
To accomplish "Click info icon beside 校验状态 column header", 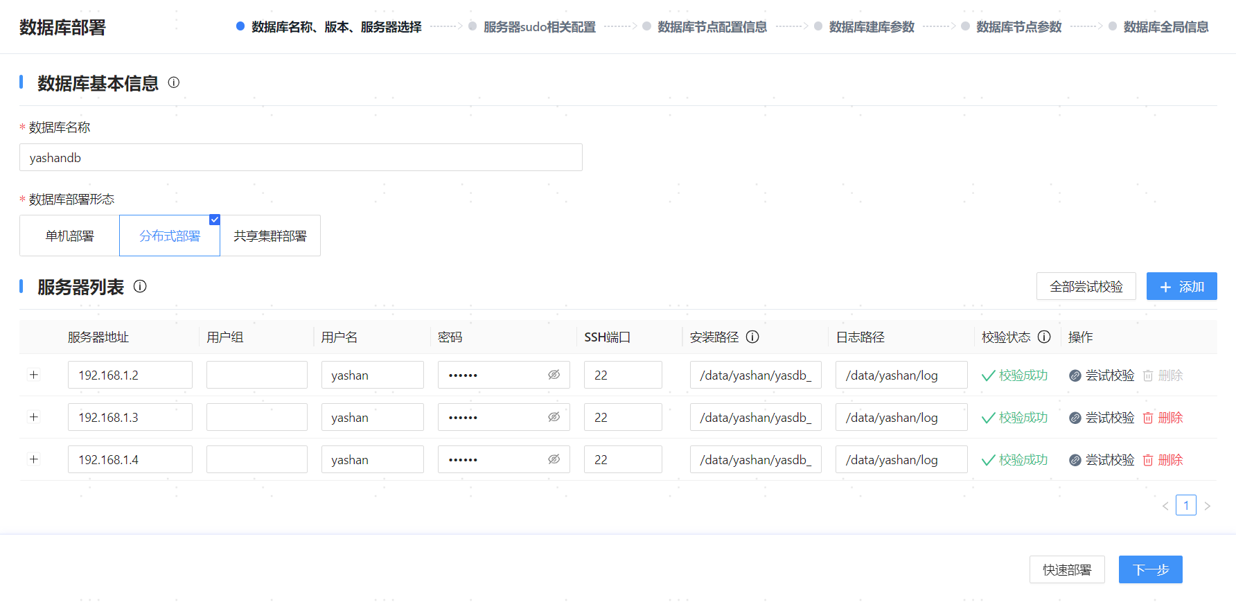I will pyautogui.click(x=1044, y=337).
